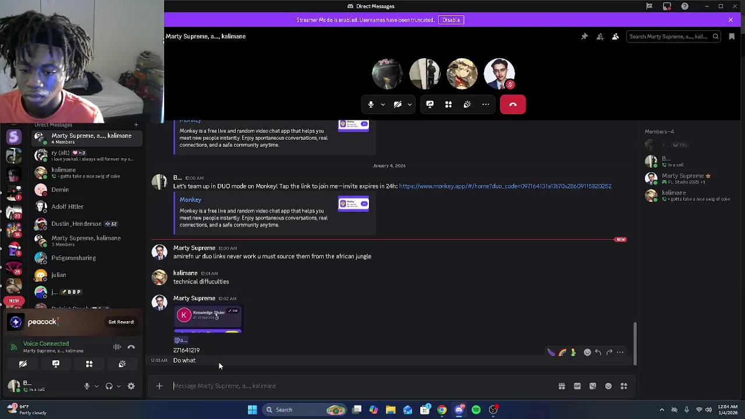This screenshot has height=419, width=745.
Task: Launch activity from the voice panel
Action: [x=89, y=364]
